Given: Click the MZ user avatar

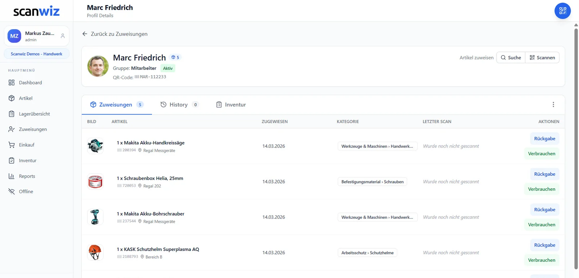Looking at the screenshot, I should pyautogui.click(x=14, y=36).
